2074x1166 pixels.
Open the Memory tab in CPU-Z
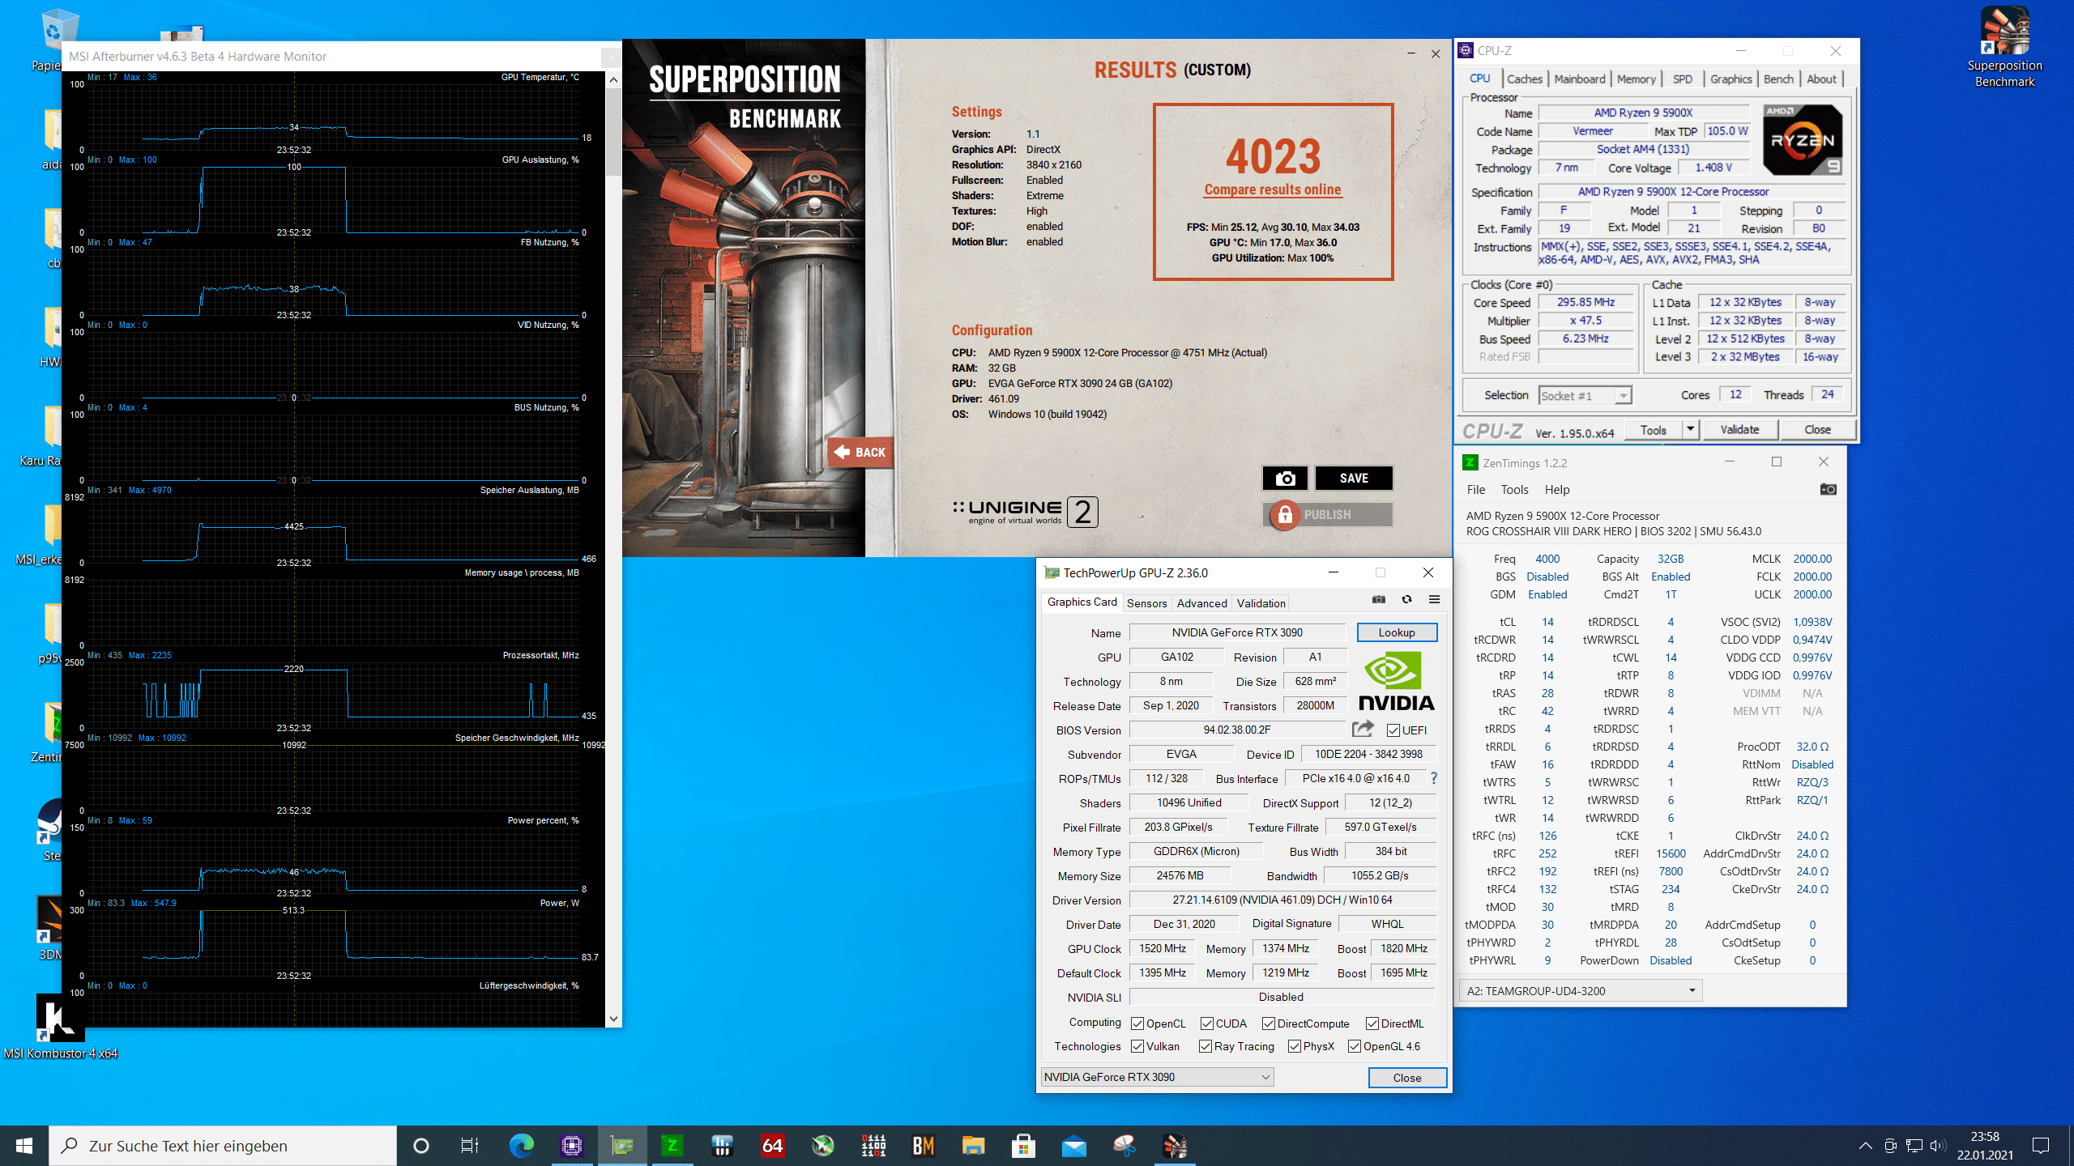point(1636,79)
